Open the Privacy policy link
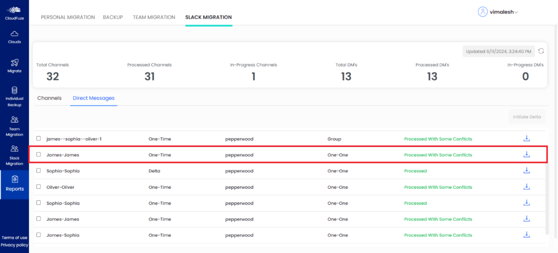The height and width of the screenshot is (253, 558). pyautogui.click(x=14, y=245)
